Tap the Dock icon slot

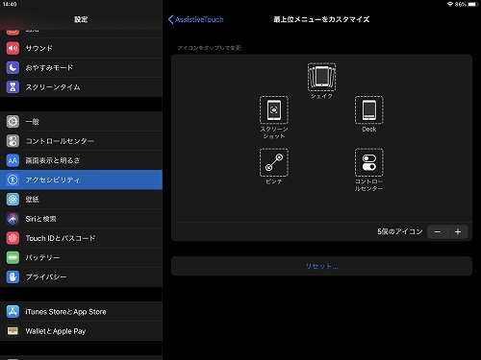click(x=369, y=109)
